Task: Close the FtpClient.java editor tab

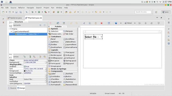Action: click(x=41, y=18)
